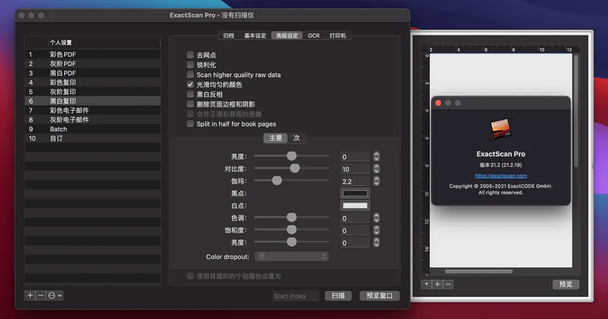Click the 色调 value stepper

coord(377,219)
